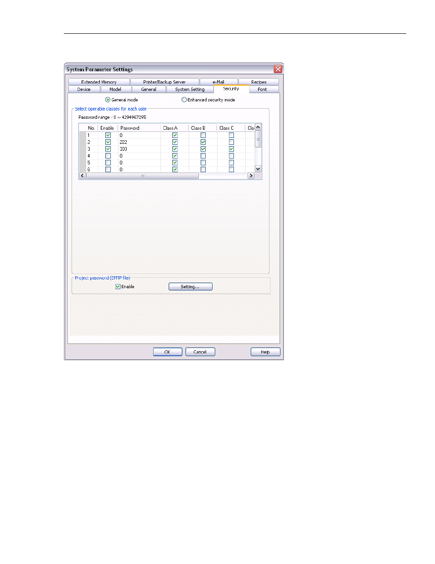The image size is (435, 564).
Task: Click the Class B column header
Action: coord(203,128)
